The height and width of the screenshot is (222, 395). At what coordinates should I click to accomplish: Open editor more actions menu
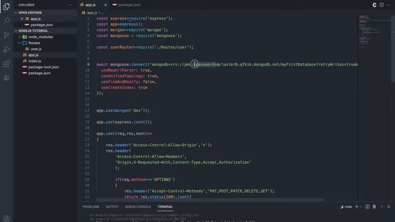(389, 5)
